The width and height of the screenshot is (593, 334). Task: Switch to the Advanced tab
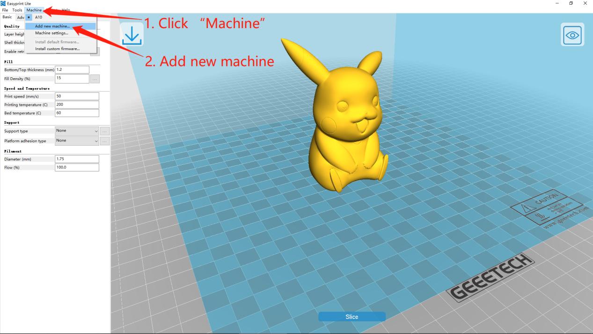[x=22, y=17]
